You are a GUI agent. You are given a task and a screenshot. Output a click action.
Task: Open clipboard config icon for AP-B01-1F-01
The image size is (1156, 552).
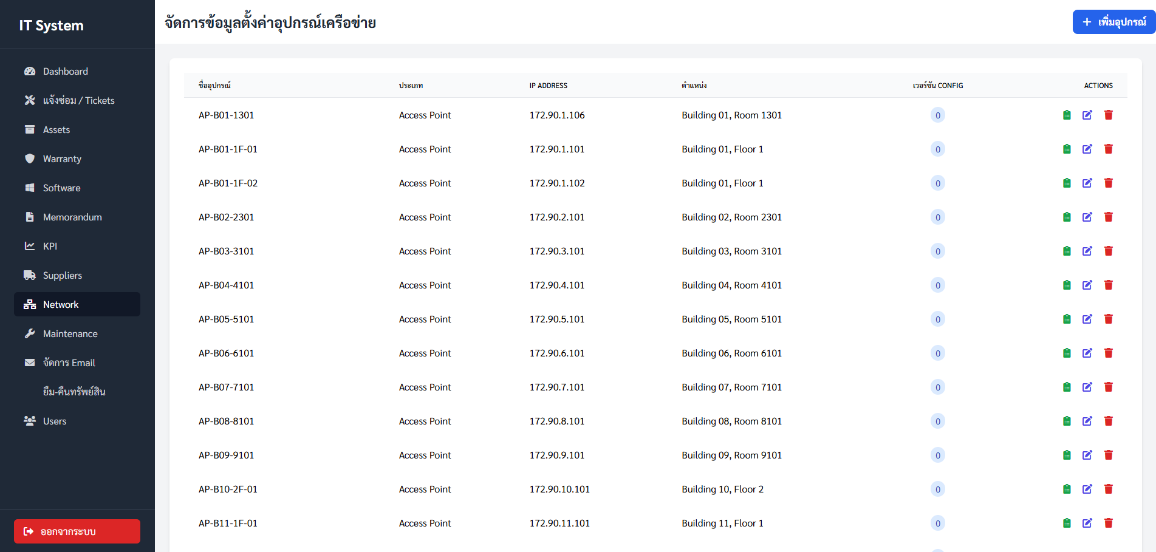tap(1067, 149)
